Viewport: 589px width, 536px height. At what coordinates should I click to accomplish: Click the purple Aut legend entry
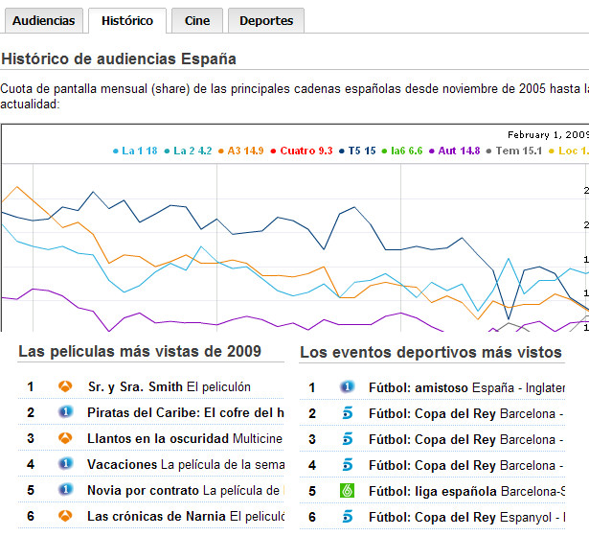458,151
